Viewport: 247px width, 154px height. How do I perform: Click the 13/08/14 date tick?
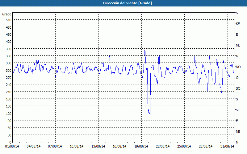pyautogui.click(x=98, y=147)
